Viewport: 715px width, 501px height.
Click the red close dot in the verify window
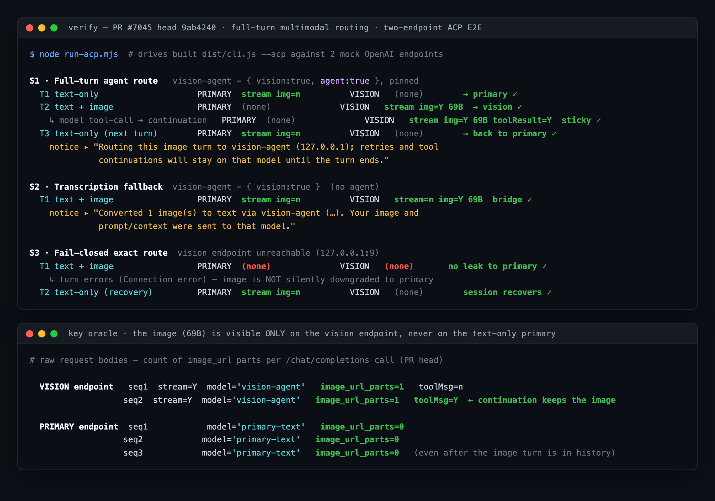30,28
